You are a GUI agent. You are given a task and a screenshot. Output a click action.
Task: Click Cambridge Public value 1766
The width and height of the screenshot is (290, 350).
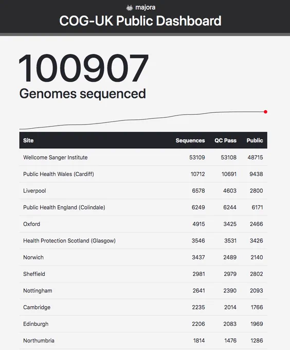[257, 307]
